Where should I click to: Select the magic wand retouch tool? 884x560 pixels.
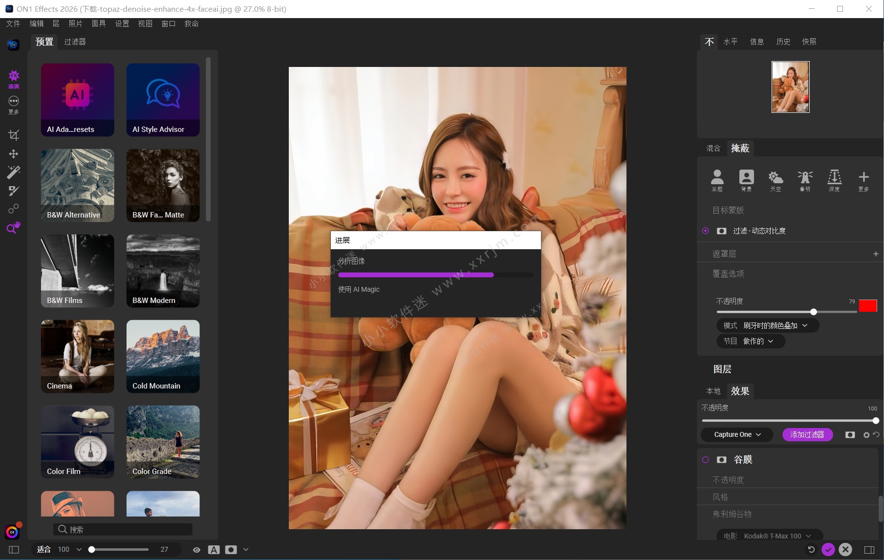(14, 172)
